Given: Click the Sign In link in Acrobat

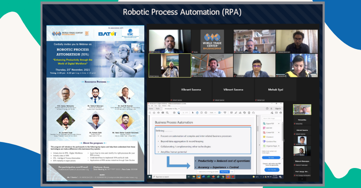Looking at the screenshot, I should 278,108.
